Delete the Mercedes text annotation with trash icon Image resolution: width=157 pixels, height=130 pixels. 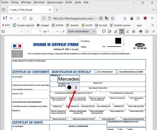pos(76,88)
